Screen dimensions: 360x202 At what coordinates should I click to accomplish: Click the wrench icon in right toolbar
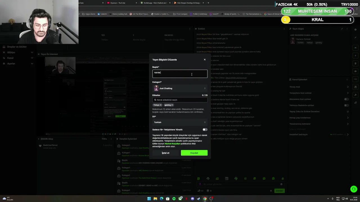(x=355, y=95)
